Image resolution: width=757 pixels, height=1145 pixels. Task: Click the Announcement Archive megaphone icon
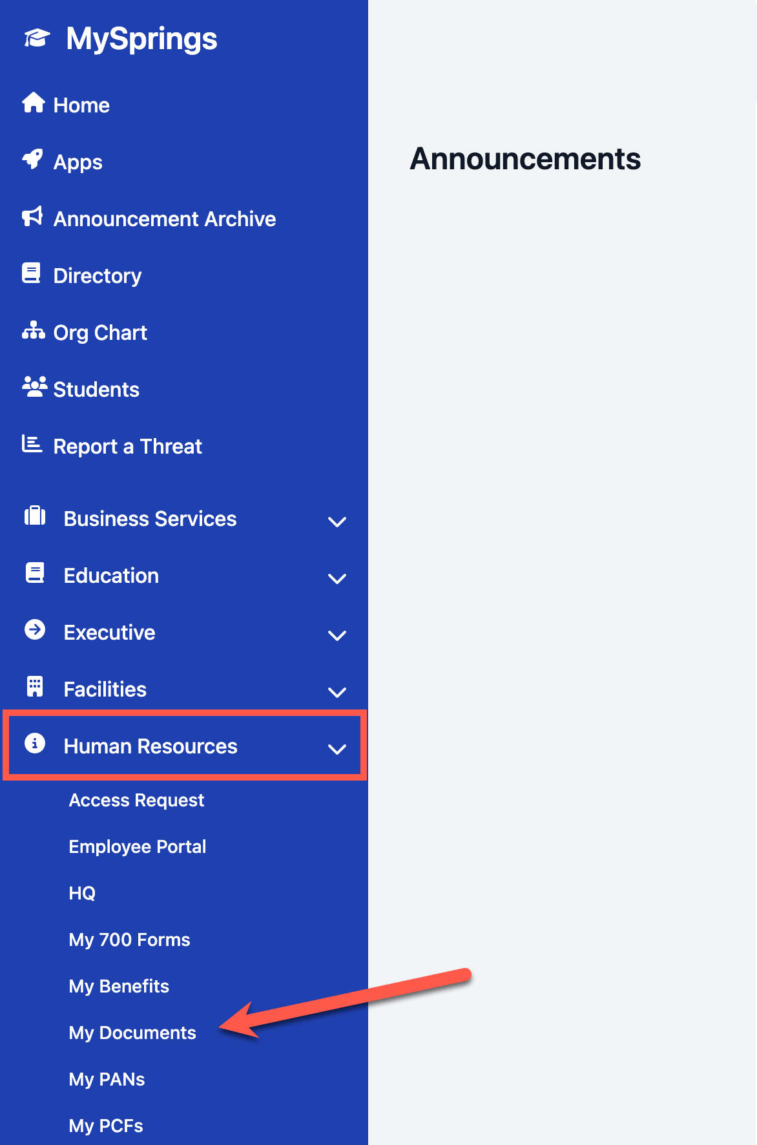(33, 216)
